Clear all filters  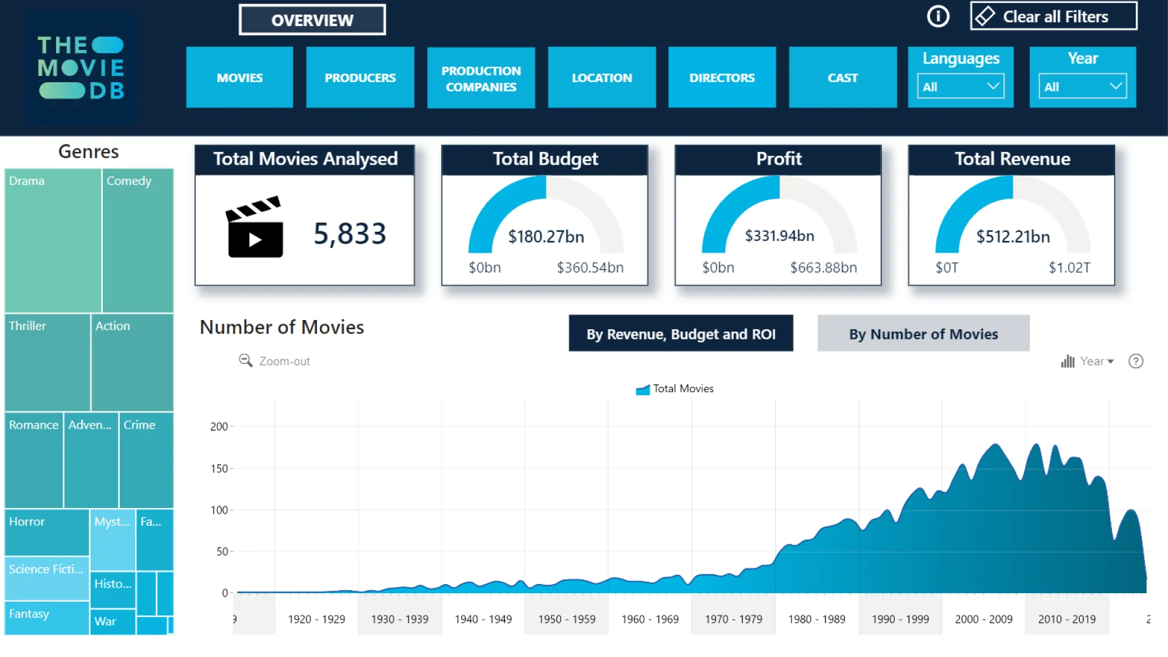[x=1054, y=16]
